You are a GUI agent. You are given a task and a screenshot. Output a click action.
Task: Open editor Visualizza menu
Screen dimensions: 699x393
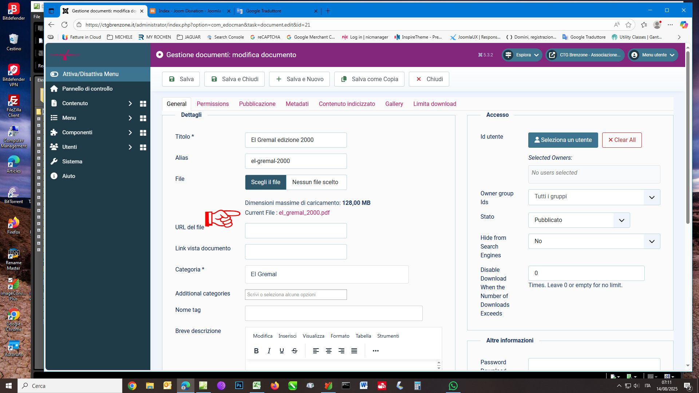point(313,336)
